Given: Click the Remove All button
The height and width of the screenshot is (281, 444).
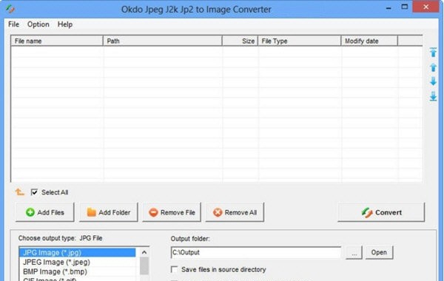Looking at the screenshot, I should pos(235,212).
